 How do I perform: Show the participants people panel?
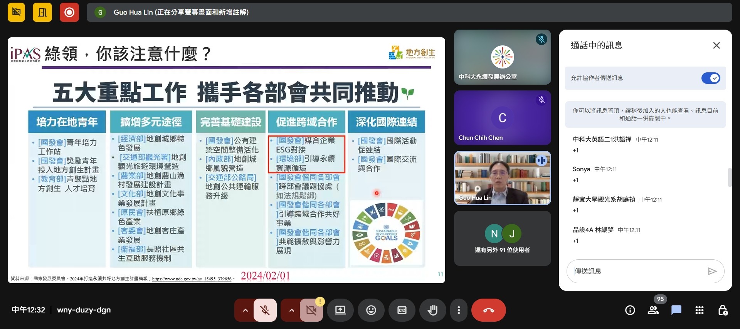pos(653,310)
